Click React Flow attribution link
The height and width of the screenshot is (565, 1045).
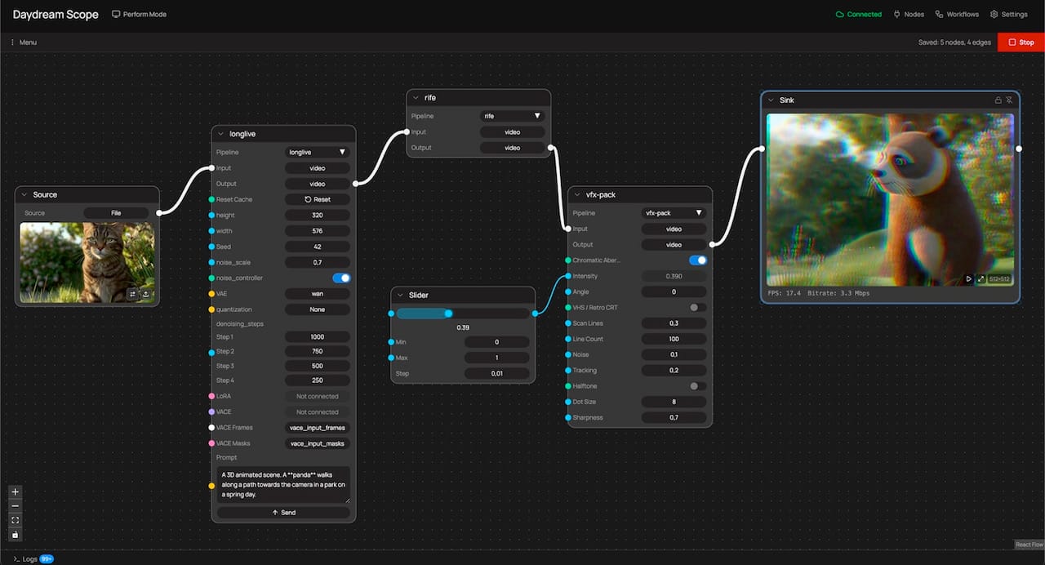[x=1029, y=545]
